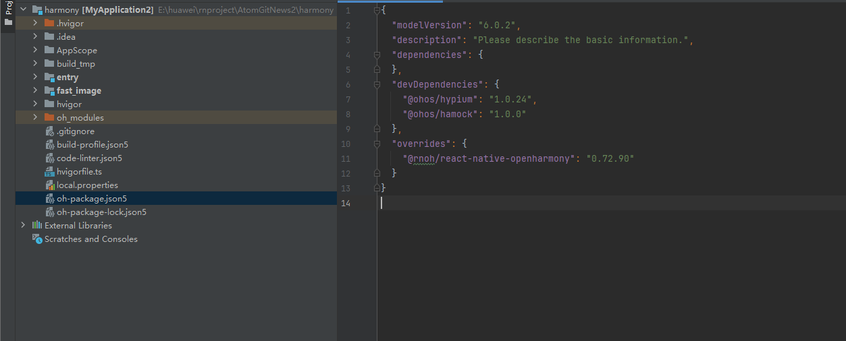Click the build-profile.json5 file icon
The width and height of the screenshot is (846, 341).
click(x=50, y=145)
